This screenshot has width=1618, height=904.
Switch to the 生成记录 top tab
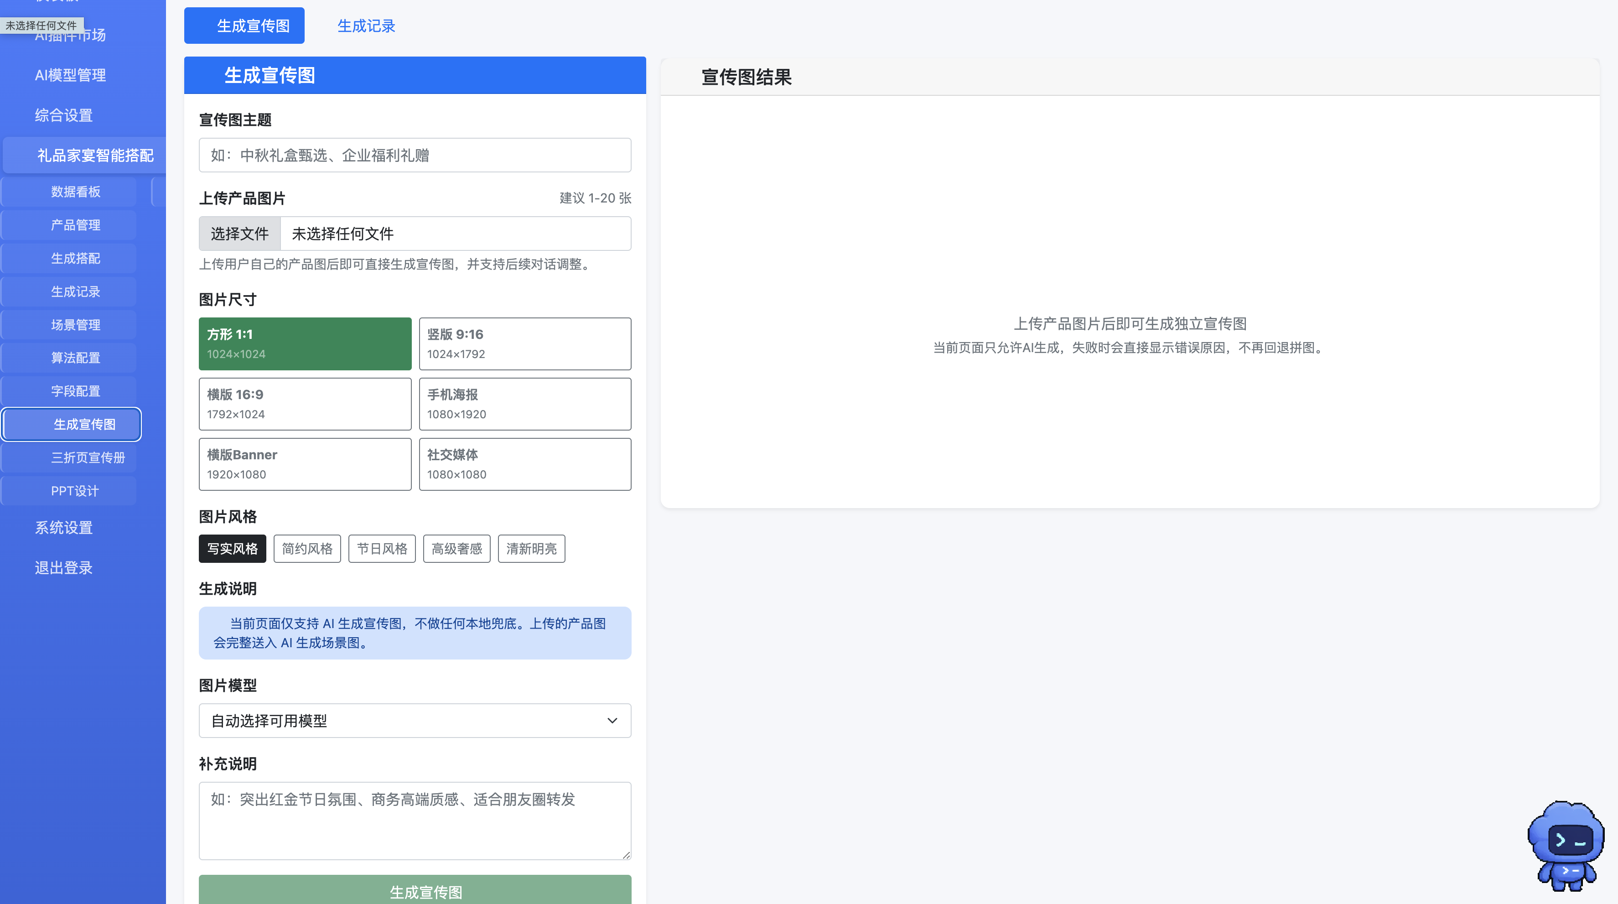(366, 26)
